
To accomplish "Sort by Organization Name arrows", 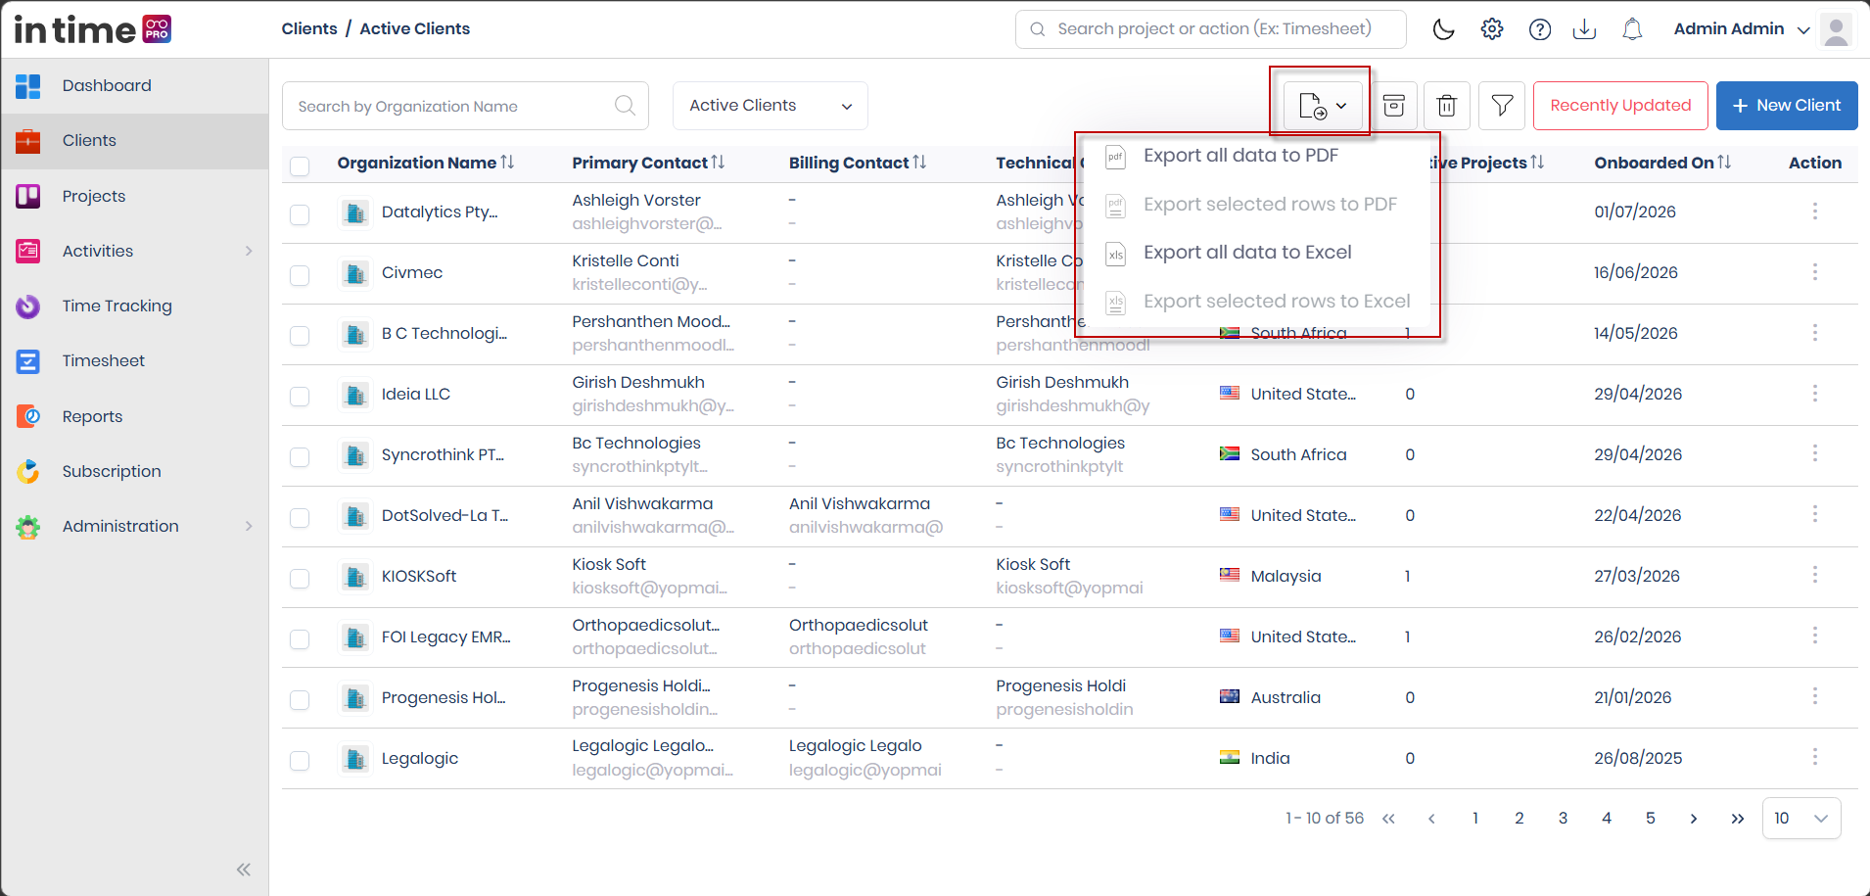I will click(507, 163).
